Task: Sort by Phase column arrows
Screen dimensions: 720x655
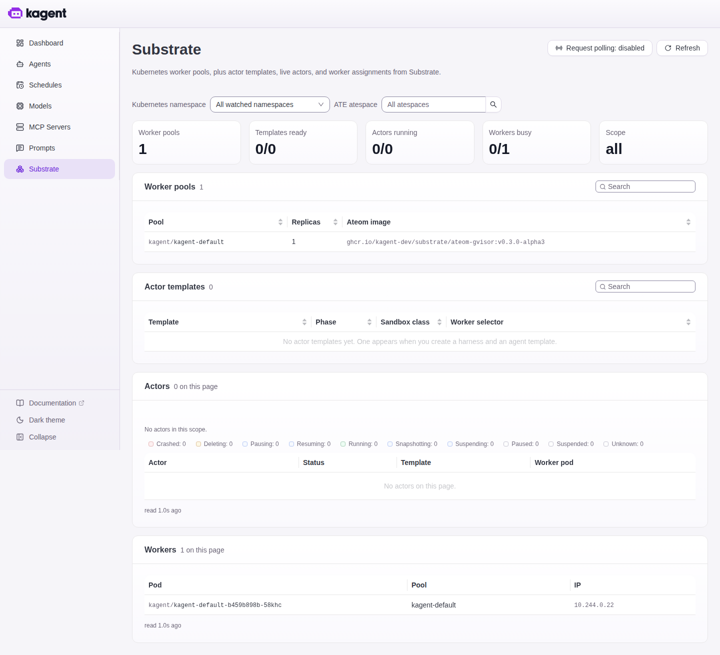Action: (x=369, y=322)
